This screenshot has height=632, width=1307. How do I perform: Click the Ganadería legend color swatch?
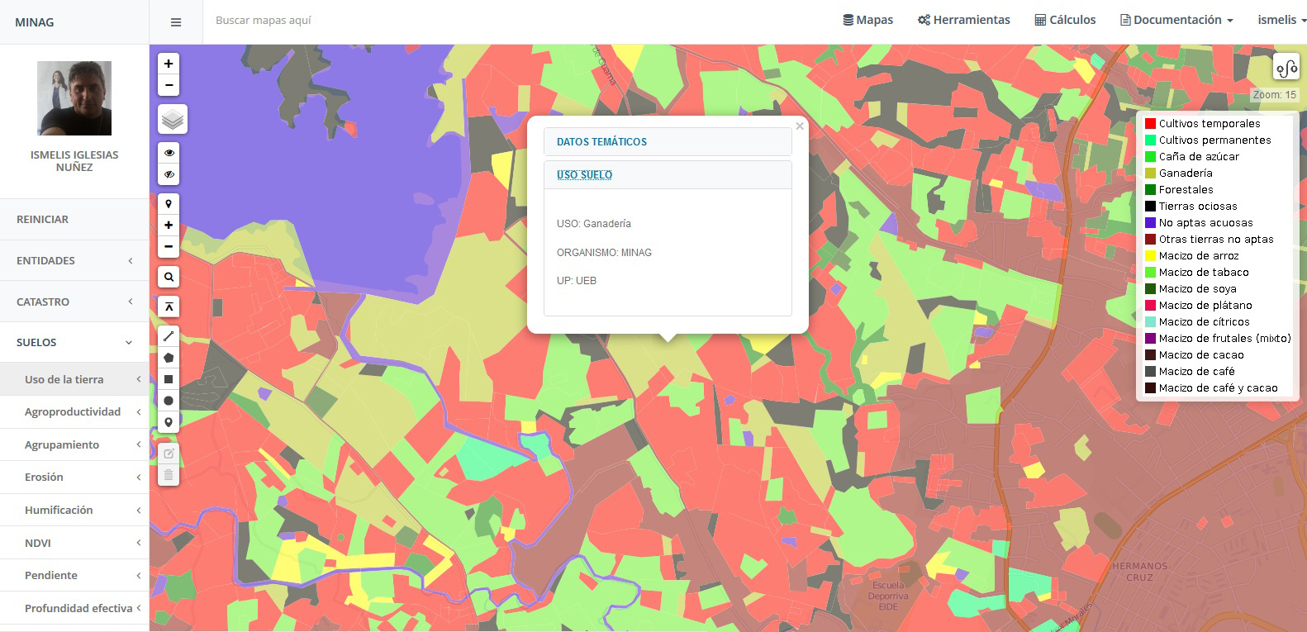click(x=1150, y=173)
